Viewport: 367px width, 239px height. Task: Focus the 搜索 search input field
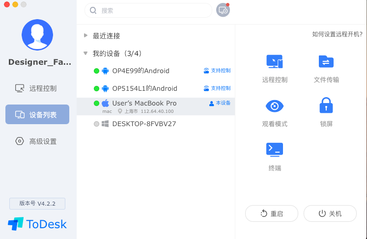pyautogui.click(x=148, y=10)
